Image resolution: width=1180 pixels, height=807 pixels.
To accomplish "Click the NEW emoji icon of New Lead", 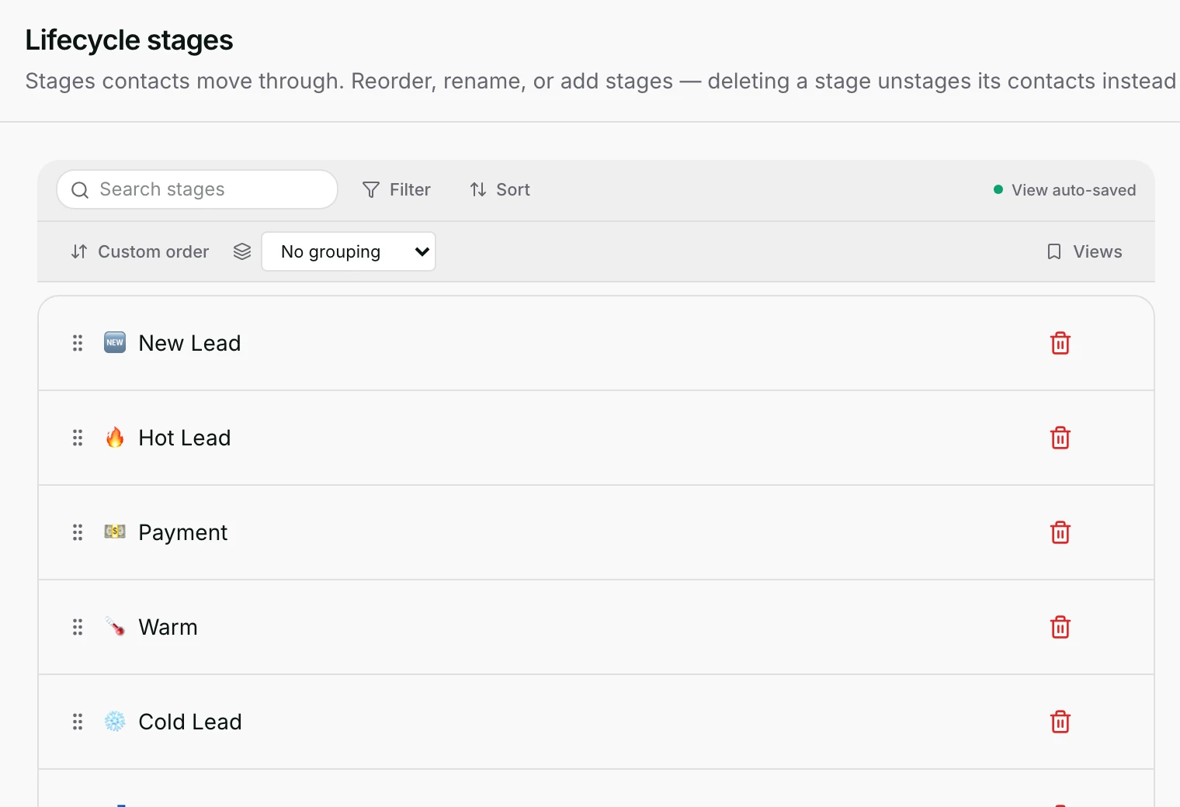I will point(115,342).
